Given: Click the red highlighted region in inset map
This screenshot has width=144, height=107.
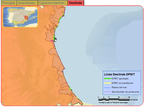Looking at the screenshot, I should 26,18.
